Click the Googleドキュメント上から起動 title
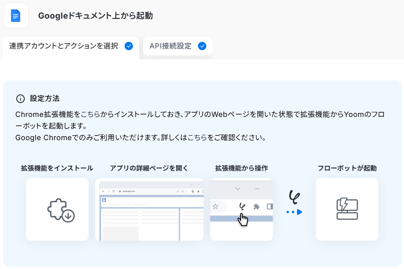Screen dimensions: 404x269 pos(96,16)
